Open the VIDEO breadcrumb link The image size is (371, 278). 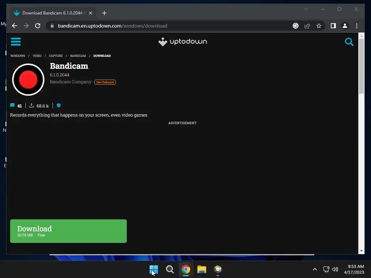point(37,56)
